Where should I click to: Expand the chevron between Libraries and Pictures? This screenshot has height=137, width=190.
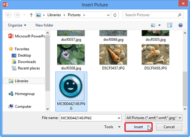coord(64,15)
